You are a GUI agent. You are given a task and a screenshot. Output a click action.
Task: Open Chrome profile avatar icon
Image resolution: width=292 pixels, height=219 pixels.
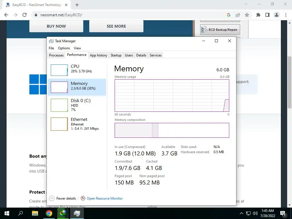coord(277,15)
